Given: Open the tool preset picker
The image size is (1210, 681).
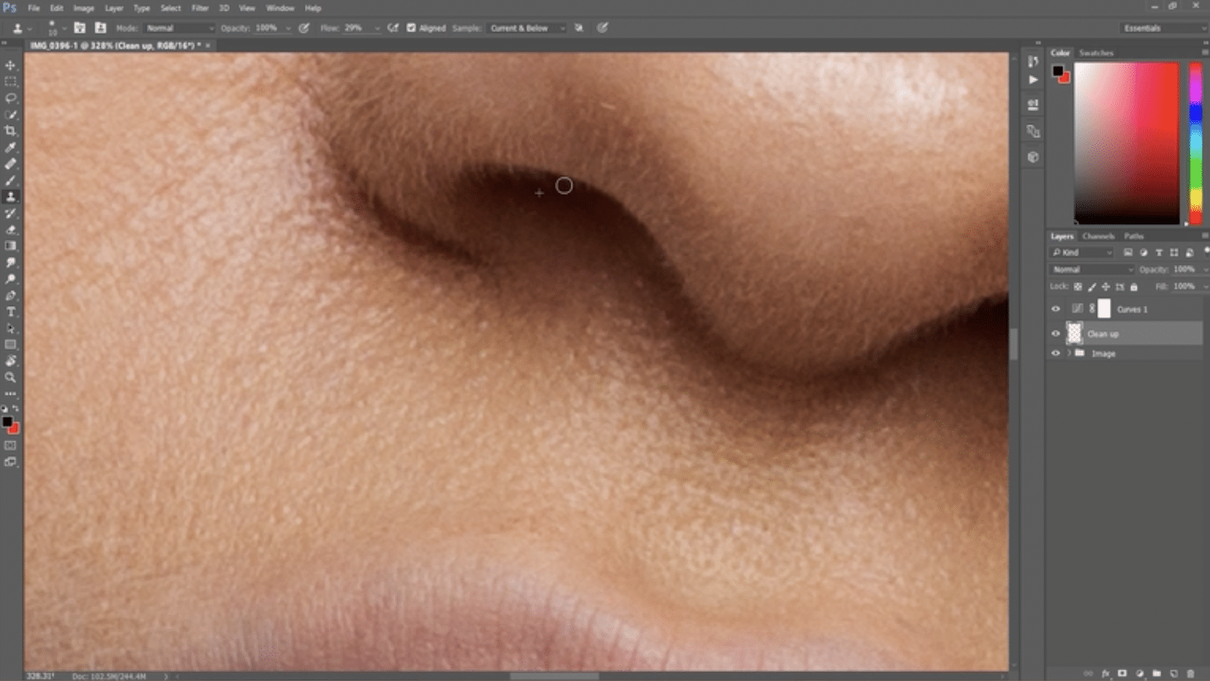Looking at the screenshot, I should pos(21,28).
